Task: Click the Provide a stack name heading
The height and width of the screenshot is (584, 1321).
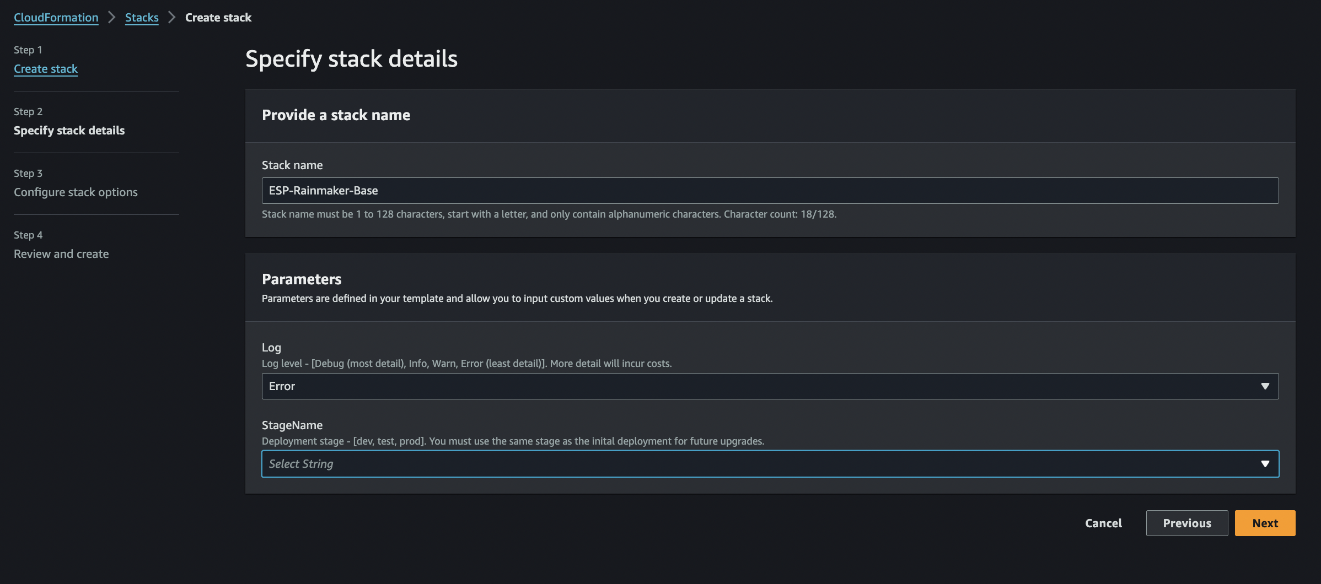Action: pos(336,115)
